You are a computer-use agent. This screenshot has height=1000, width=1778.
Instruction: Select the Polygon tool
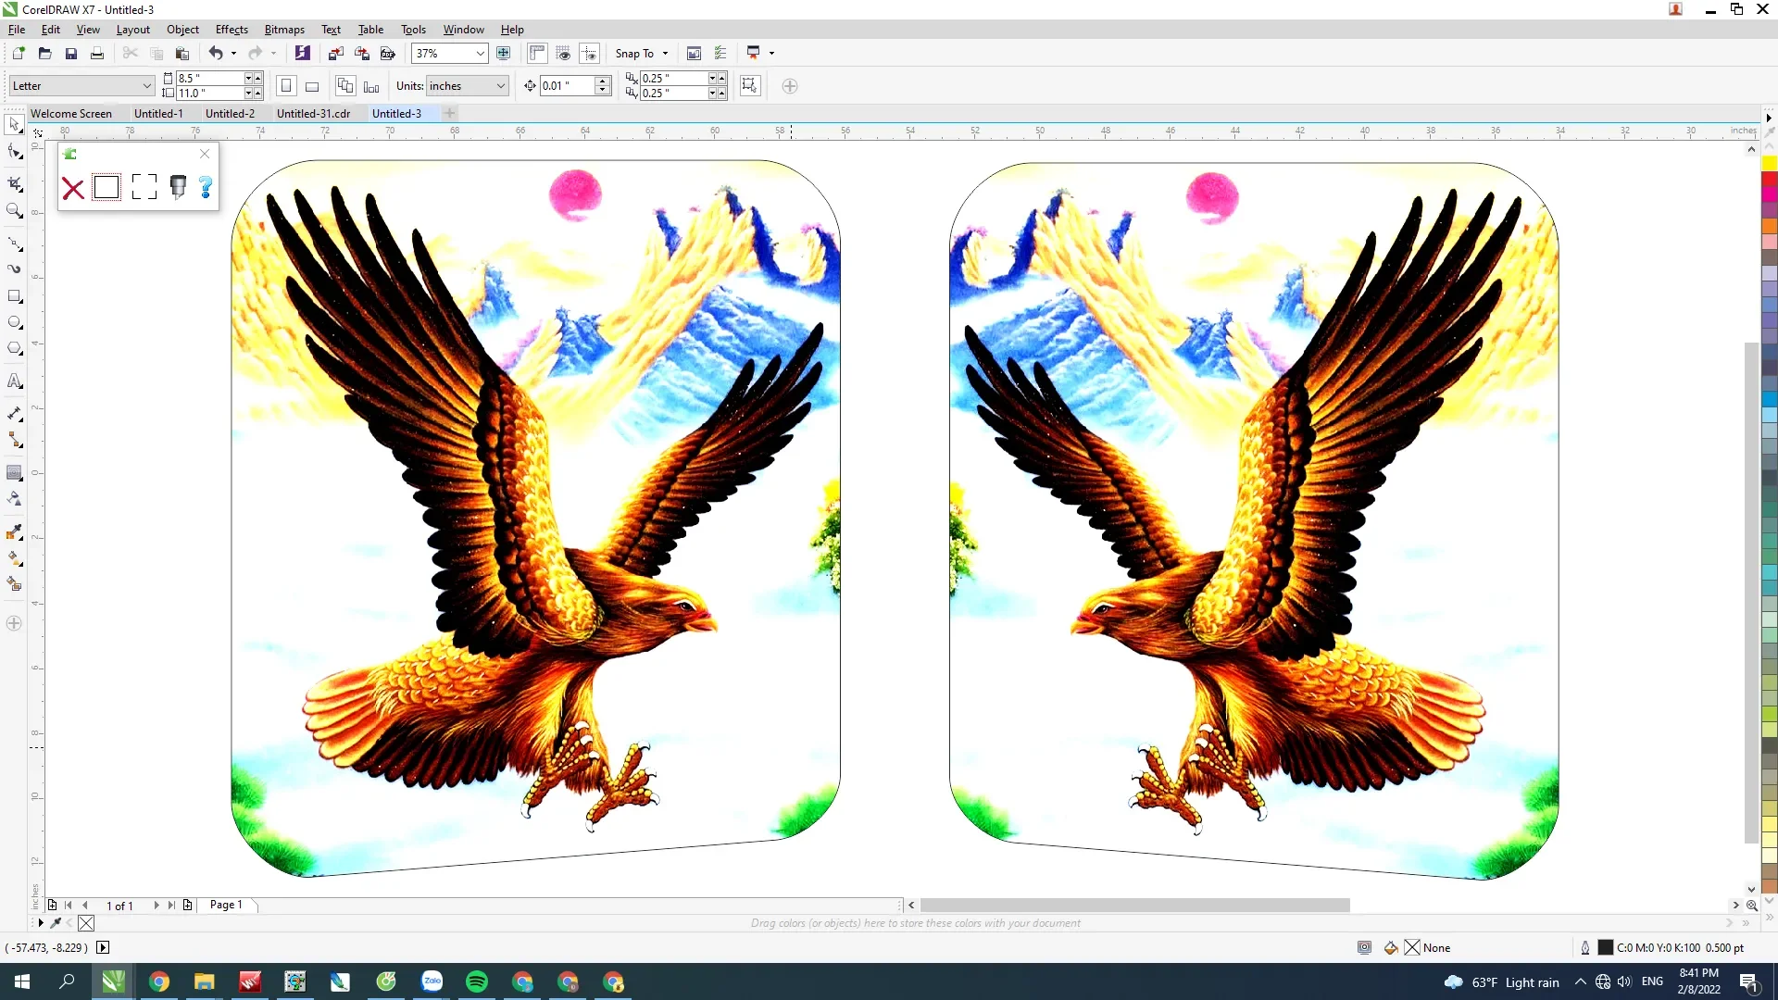tap(14, 349)
